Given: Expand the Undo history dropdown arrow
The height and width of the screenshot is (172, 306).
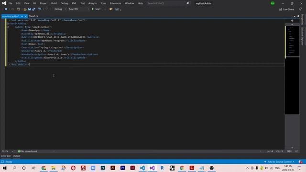Looking at the screenshot, I should pyautogui.click(x=43, y=9).
